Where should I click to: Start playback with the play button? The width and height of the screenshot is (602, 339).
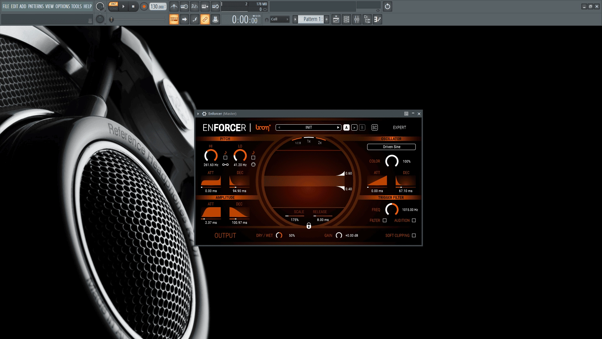pos(123,6)
